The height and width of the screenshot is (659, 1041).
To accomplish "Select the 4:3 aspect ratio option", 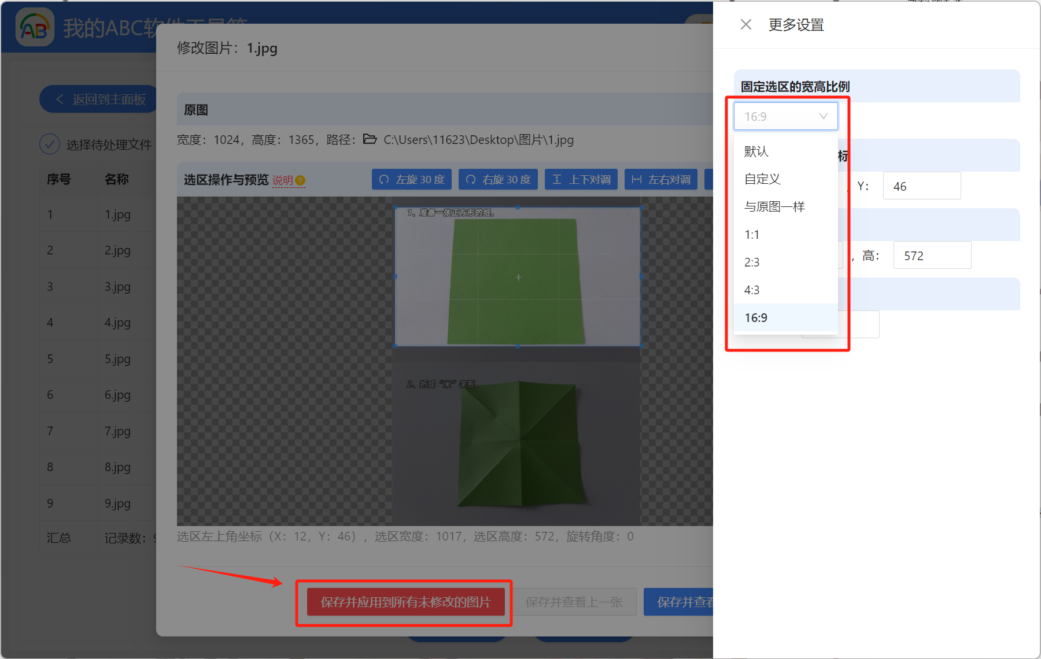I will coord(752,290).
